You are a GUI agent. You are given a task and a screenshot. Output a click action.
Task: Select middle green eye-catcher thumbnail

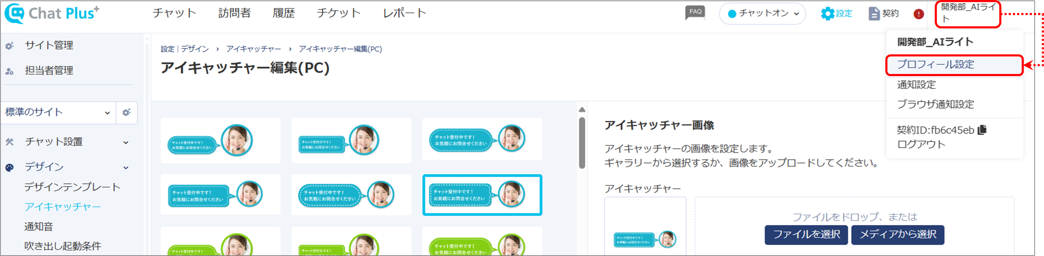(352, 241)
